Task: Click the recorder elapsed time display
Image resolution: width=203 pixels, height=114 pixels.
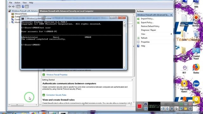Action: tap(154, 106)
